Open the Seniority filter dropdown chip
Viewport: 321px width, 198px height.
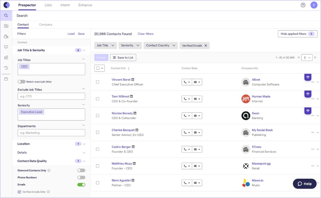[130, 45]
